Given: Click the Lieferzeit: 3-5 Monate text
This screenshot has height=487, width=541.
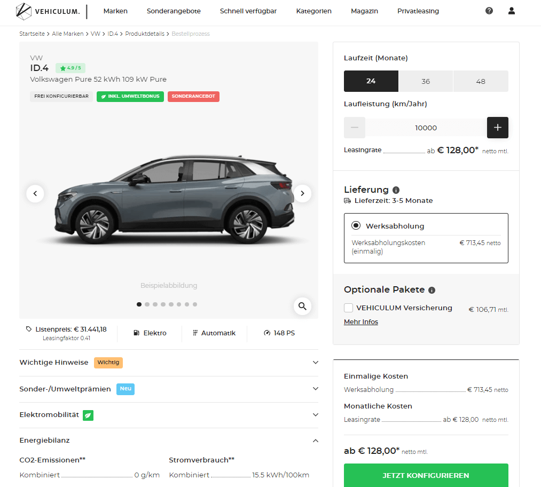Looking at the screenshot, I should (393, 201).
